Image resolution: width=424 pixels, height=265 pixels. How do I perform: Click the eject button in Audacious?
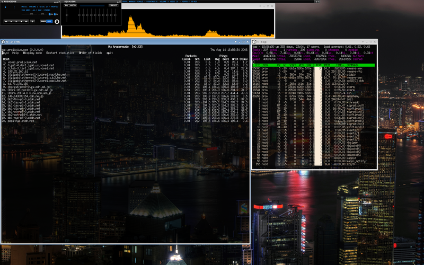pos(32,22)
